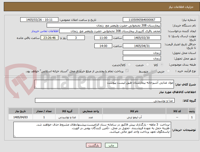Click the response deadline date 1405/03/30

142,38
